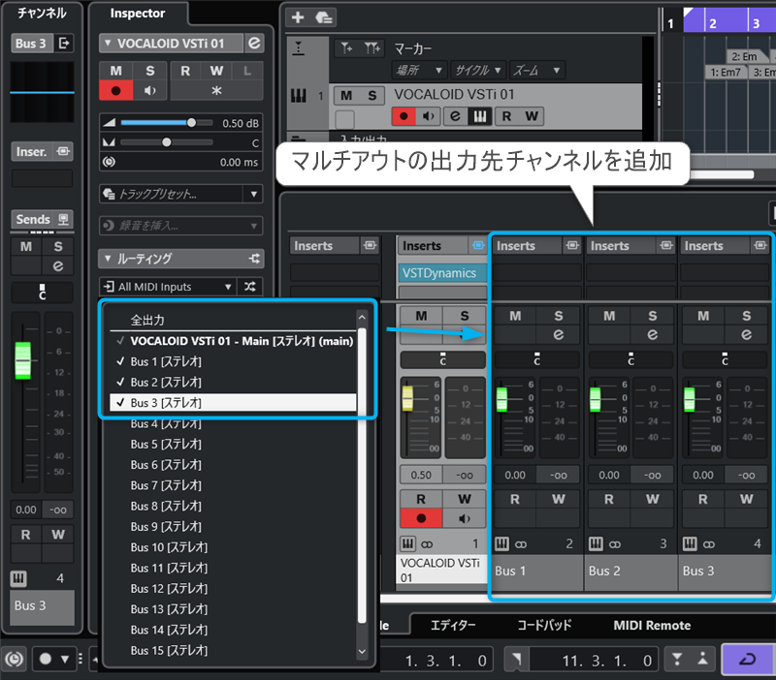Toggle Inspector monitor speaker button
Screen dimensions: 776x680
150,91
